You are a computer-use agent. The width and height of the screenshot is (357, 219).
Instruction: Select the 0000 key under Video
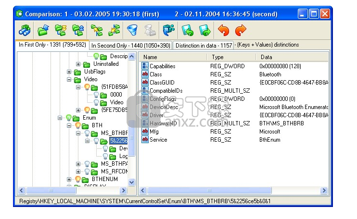tap(116, 95)
